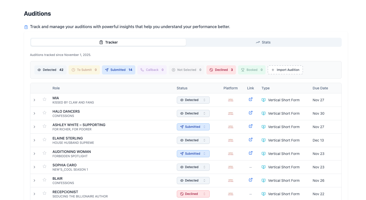Open the Declined status dropdown on RECEPCIONIST row
366x200 pixels.
pos(193,194)
